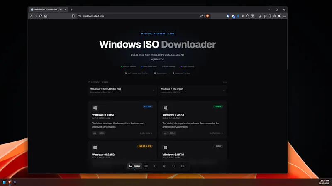Open the Windows Start button on taskbar

coord(4,182)
